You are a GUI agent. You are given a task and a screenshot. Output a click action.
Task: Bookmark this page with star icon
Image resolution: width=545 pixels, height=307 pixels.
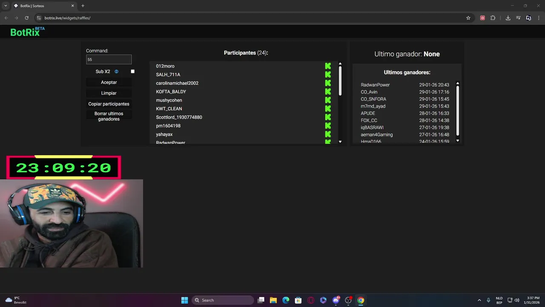click(468, 18)
